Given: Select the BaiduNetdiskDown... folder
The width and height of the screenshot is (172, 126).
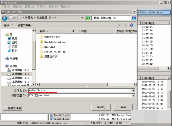Looking at the screenshot, I should [x=54, y=42].
